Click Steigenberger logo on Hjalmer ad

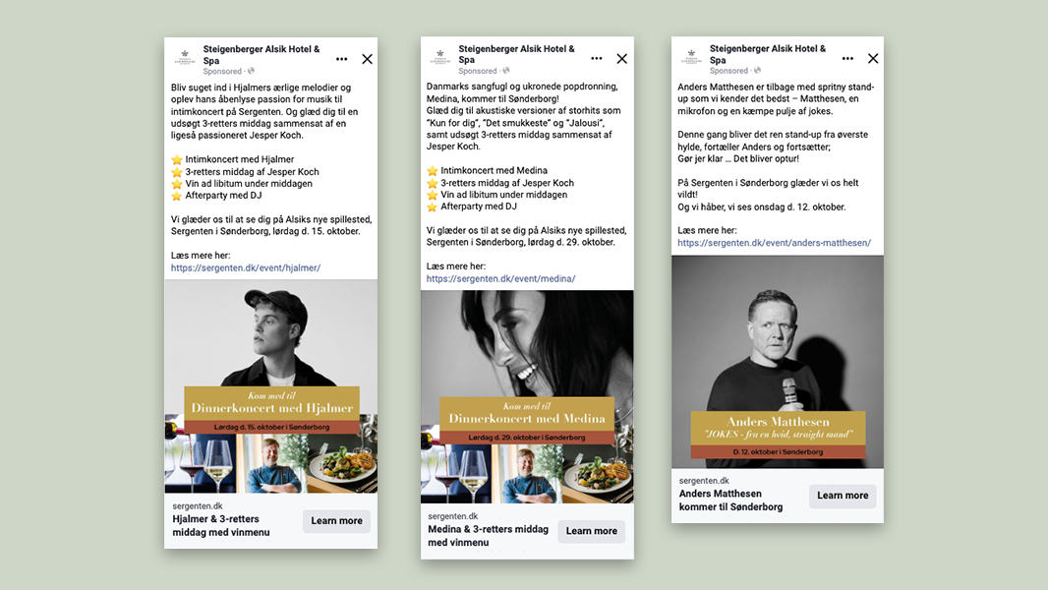pos(185,58)
